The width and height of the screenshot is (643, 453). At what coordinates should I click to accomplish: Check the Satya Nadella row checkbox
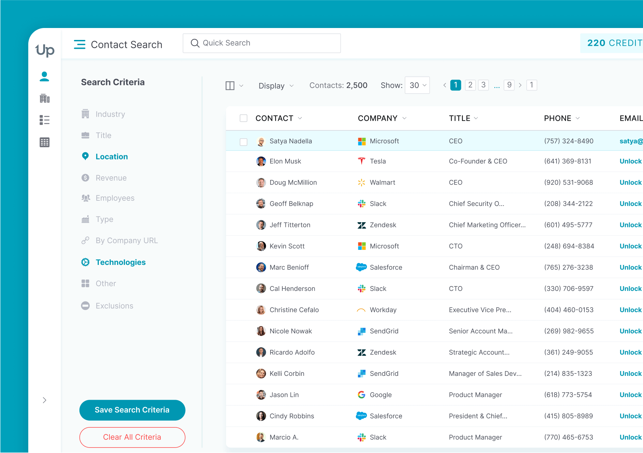[243, 142]
